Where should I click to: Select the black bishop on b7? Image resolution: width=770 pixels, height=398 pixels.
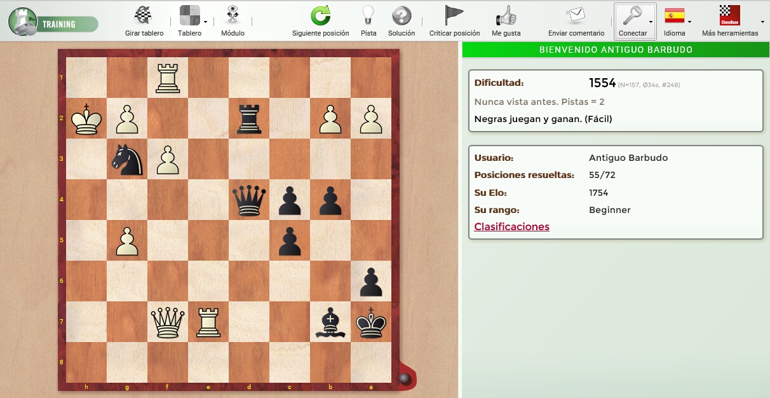(x=330, y=322)
